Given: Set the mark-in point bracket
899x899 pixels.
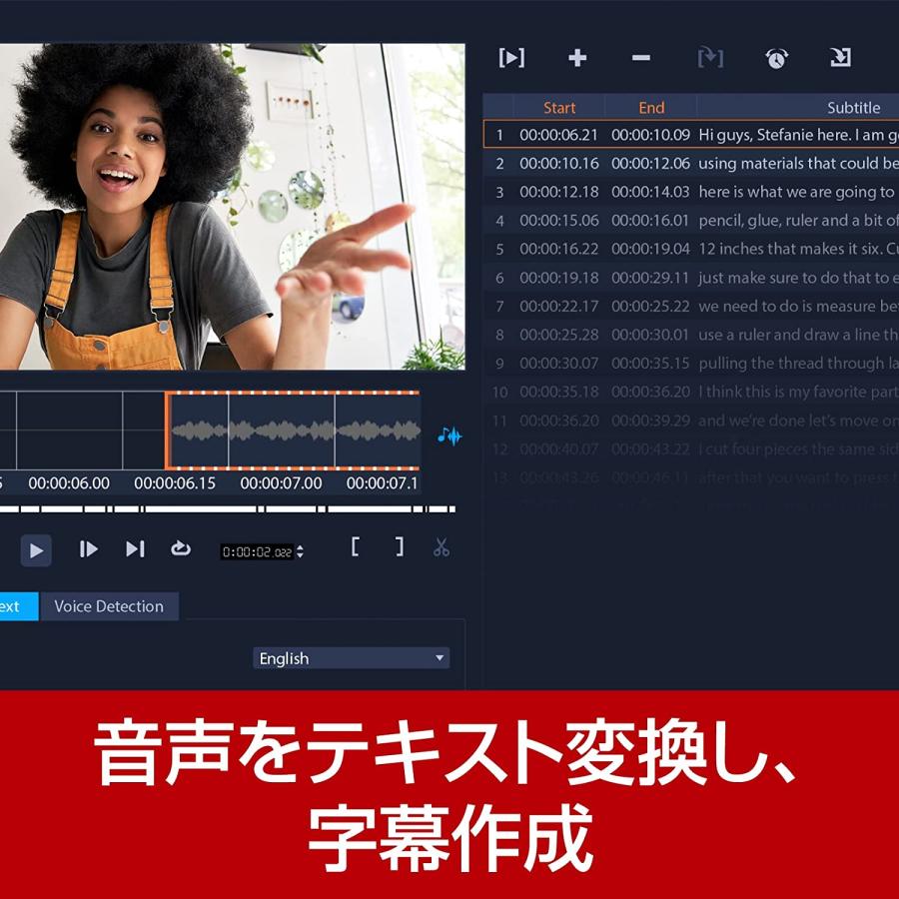Looking at the screenshot, I should 357,548.
